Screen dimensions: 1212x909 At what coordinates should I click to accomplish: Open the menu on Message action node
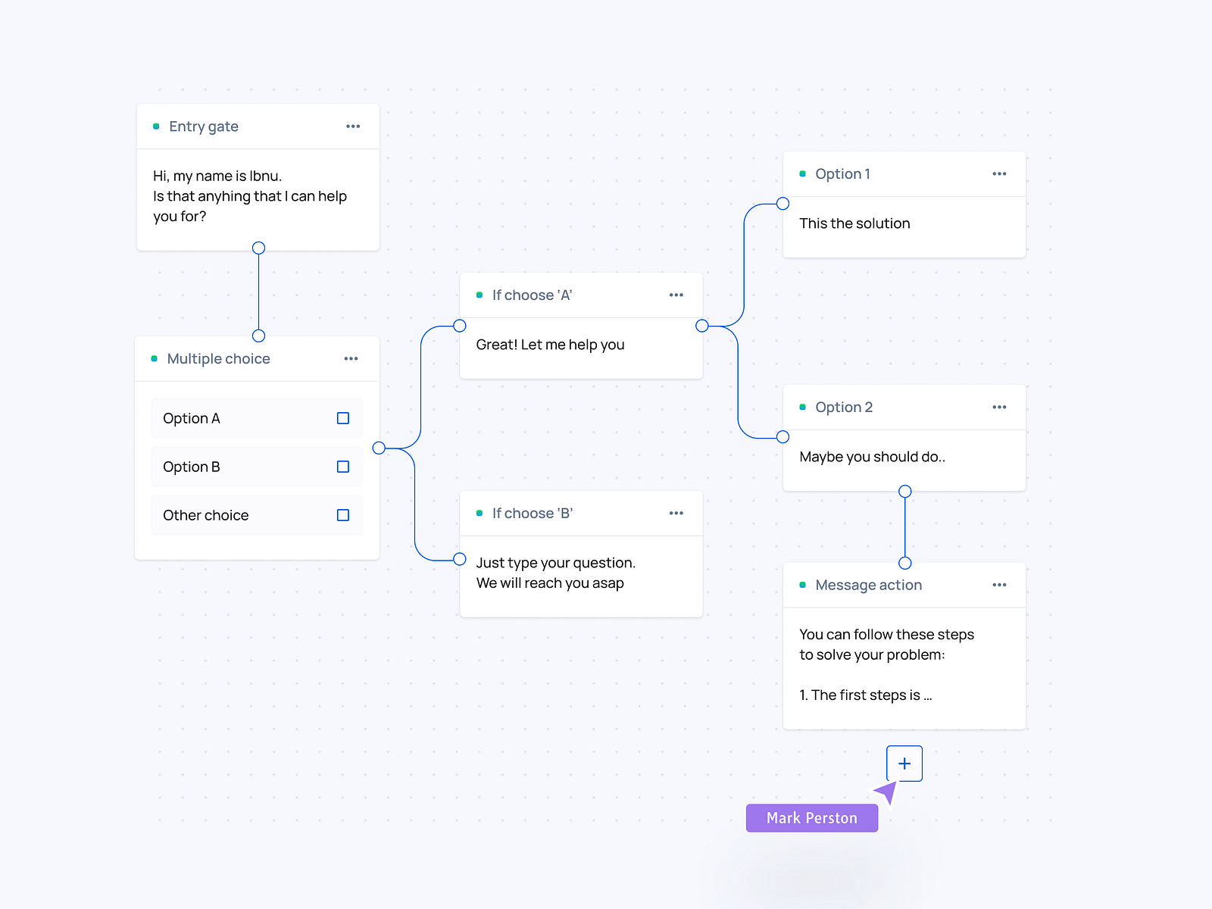pos(999,585)
